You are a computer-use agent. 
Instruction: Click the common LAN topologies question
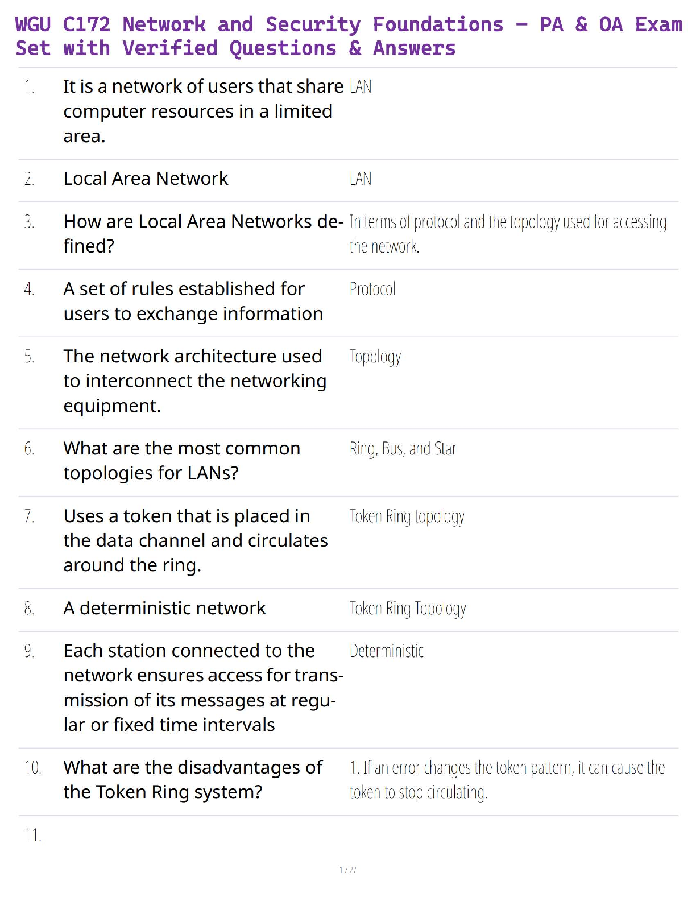click(181, 460)
